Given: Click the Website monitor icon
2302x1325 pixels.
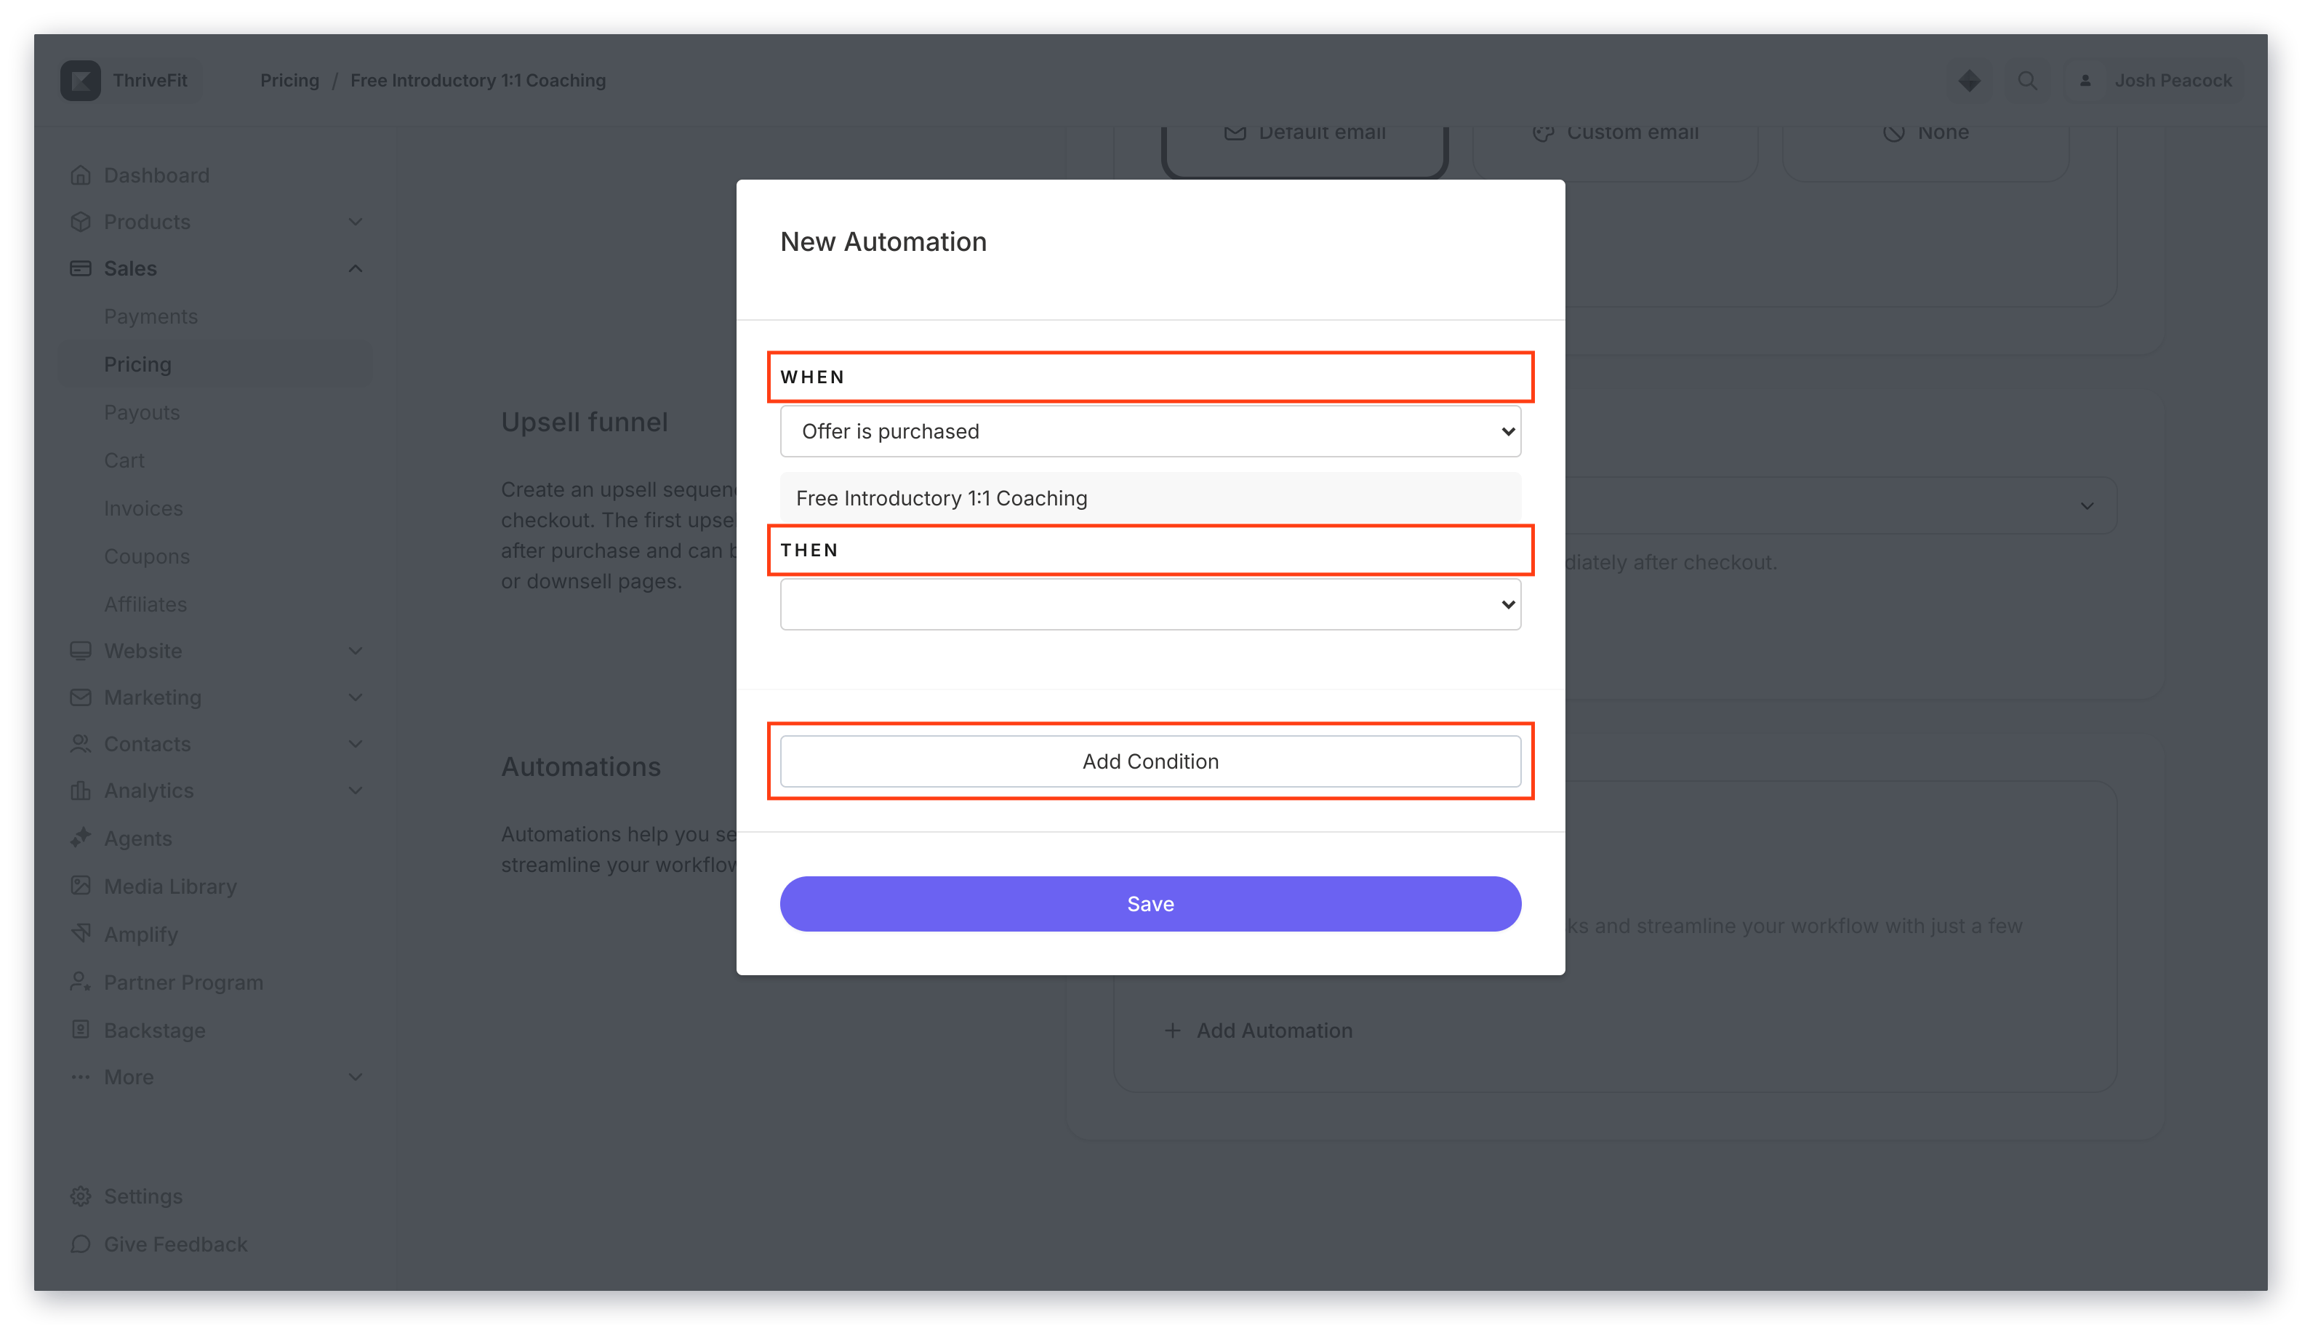Looking at the screenshot, I should point(80,649).
